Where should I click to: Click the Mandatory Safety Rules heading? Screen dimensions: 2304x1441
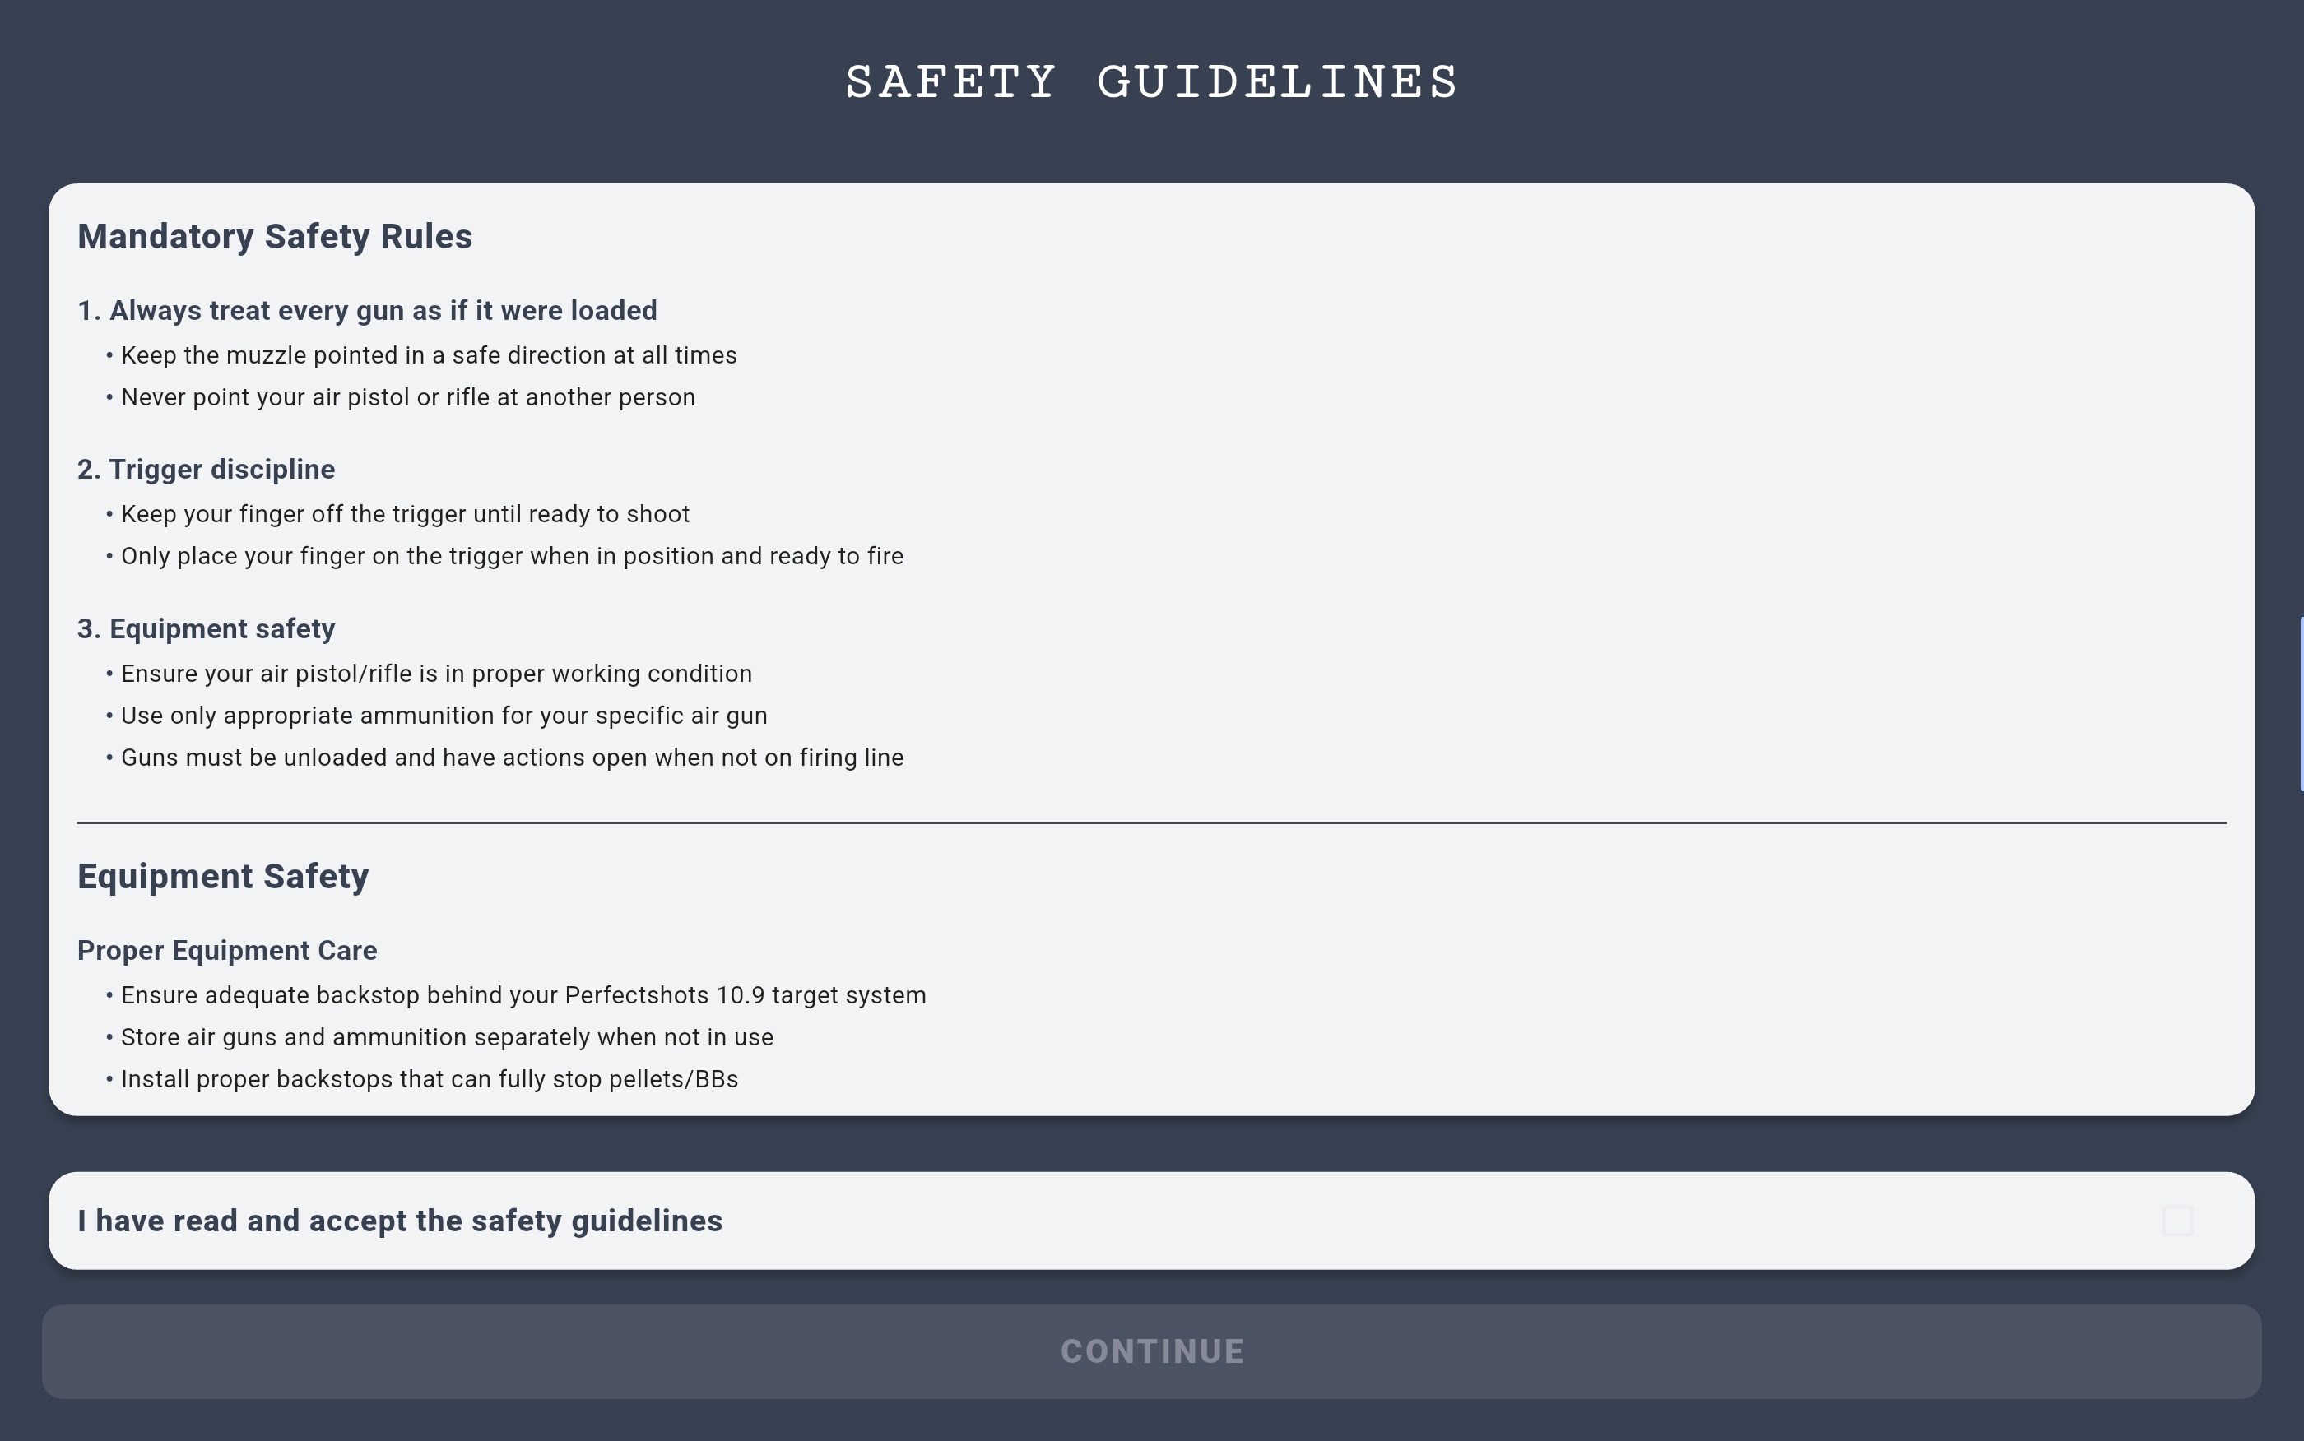coord(275,236)
